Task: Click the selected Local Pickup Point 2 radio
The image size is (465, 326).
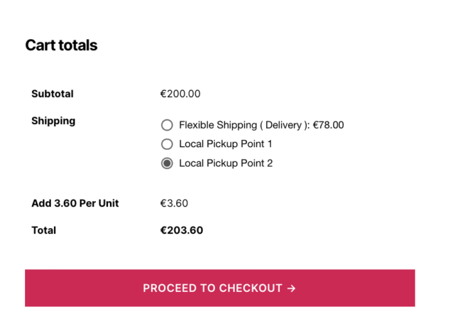Action: (x=167, y=163)
